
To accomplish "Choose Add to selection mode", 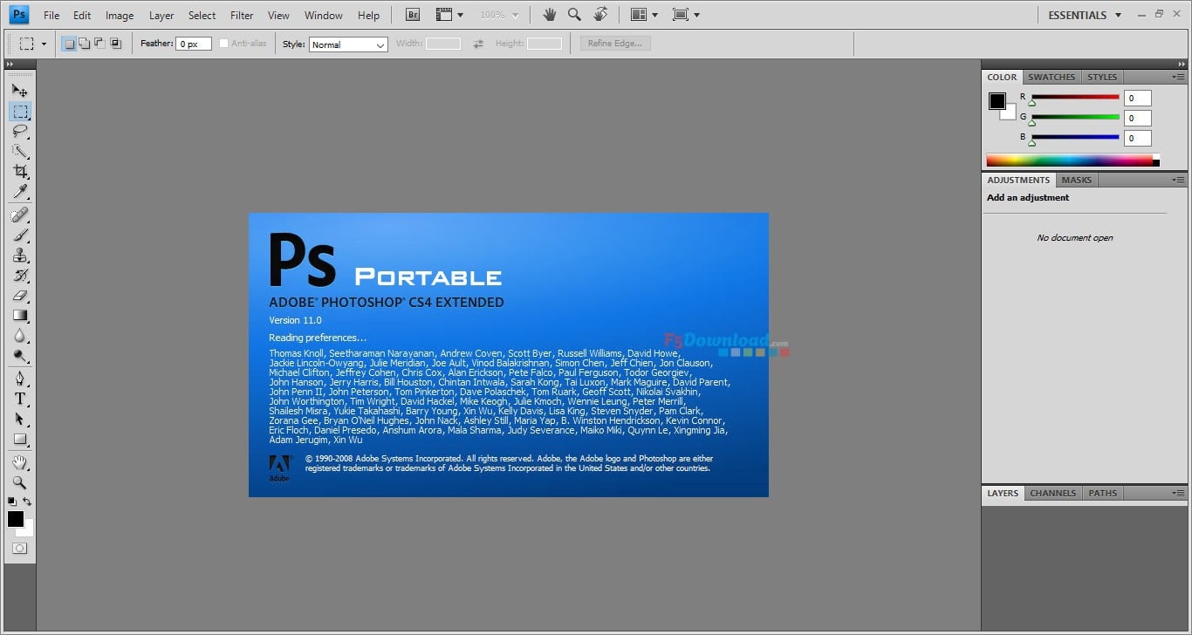I will point(85,43).
